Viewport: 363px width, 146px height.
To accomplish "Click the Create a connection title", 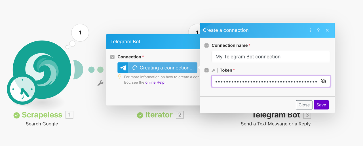I will (226, 30).
